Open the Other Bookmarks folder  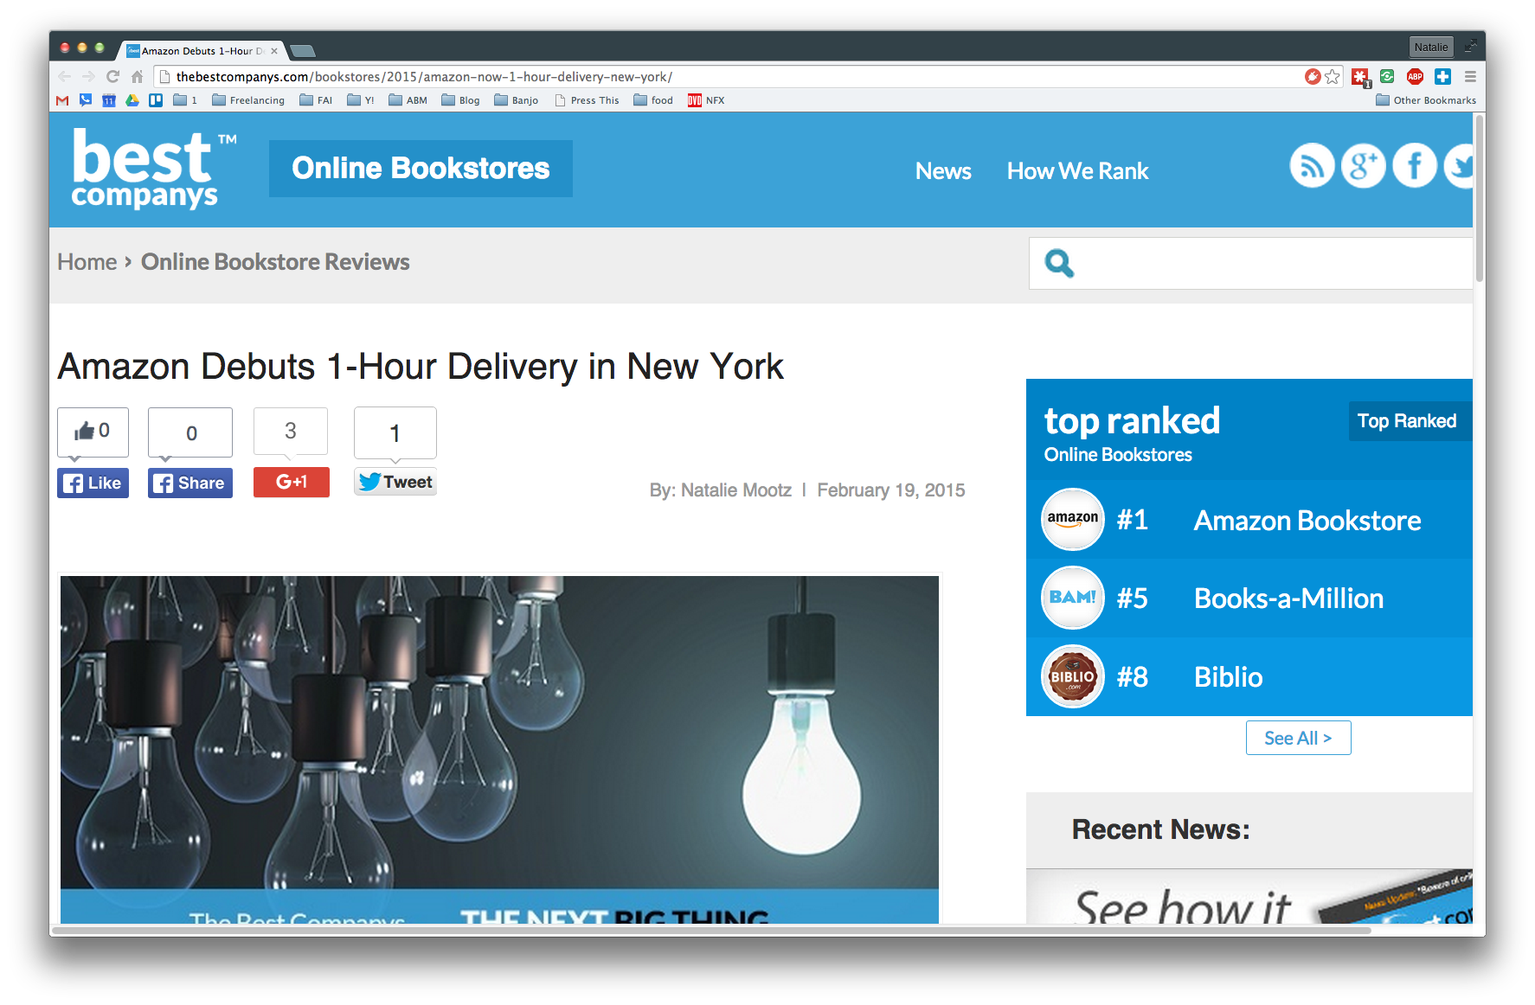tap(1426, 100)
